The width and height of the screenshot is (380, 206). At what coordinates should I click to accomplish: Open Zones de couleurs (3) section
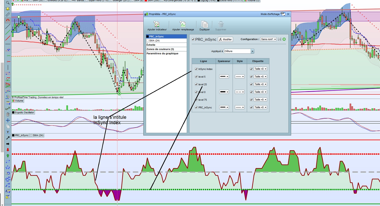click(166, 49)
